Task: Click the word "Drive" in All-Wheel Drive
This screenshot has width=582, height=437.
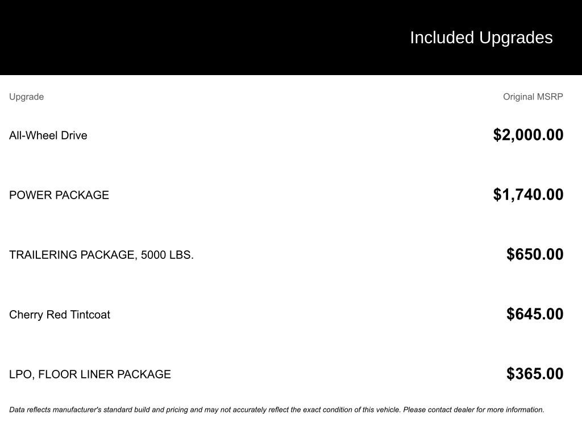Action: 74,135
